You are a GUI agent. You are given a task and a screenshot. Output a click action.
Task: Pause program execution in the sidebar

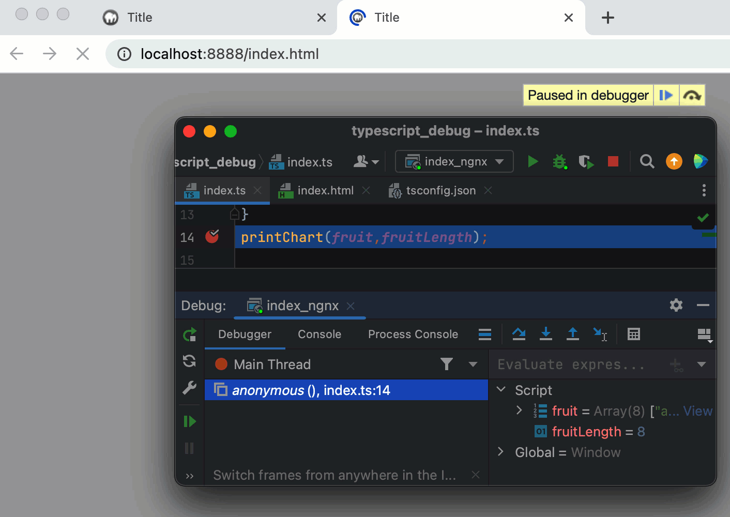tap(189, 448)
